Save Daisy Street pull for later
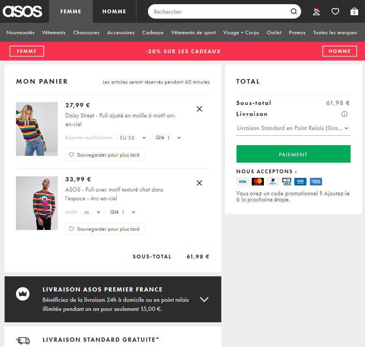Image resolution: width=365 pixels, height=347 pixels. pyautogui.click(x=105, y=155)
